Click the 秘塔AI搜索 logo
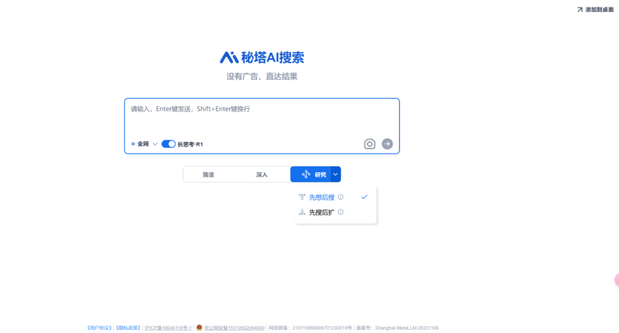Image resolution: width=619 pixels, height=333 pixels. (x=262, y=58)
